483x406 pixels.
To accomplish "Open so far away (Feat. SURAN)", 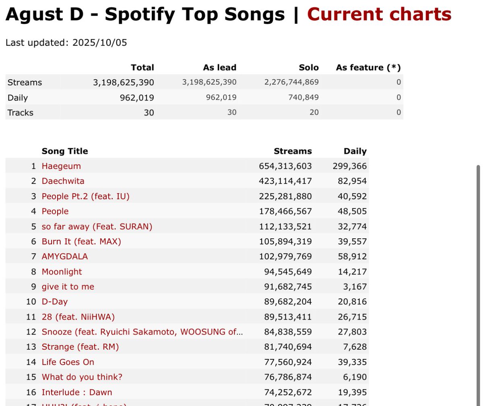I will point(97,226).
